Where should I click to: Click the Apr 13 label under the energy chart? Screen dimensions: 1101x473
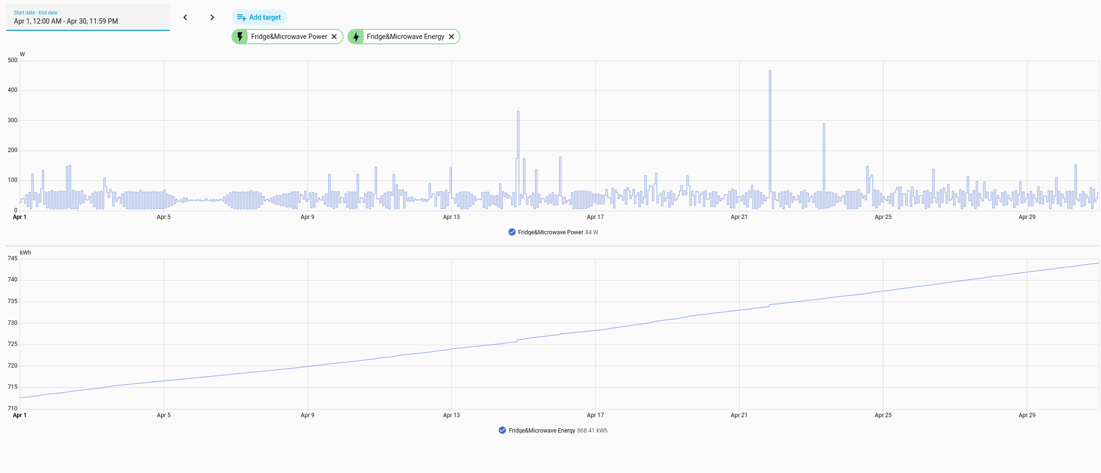point(451,415)
